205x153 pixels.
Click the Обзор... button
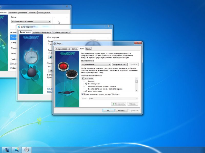tap(133, 104)
